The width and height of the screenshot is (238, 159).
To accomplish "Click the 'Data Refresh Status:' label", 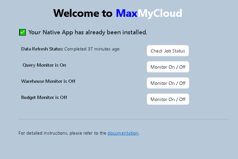I will (x=42, y=49).
